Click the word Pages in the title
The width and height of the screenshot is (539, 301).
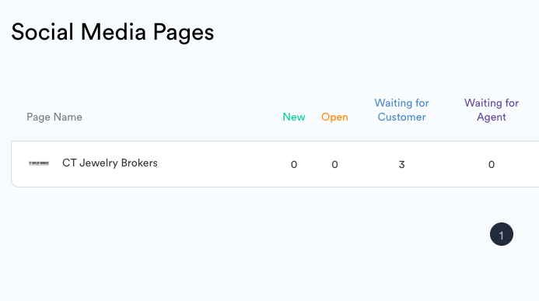[x=184, y=33]
